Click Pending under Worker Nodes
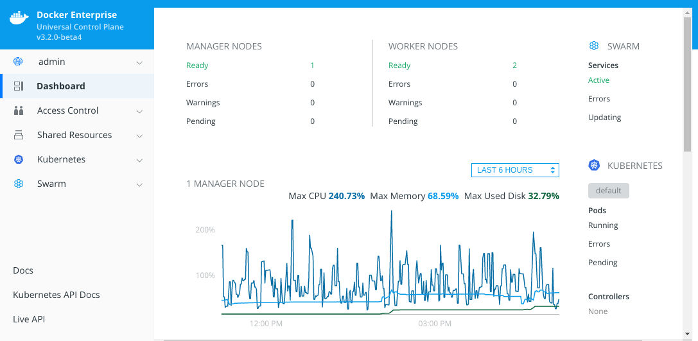 [403, 121]
